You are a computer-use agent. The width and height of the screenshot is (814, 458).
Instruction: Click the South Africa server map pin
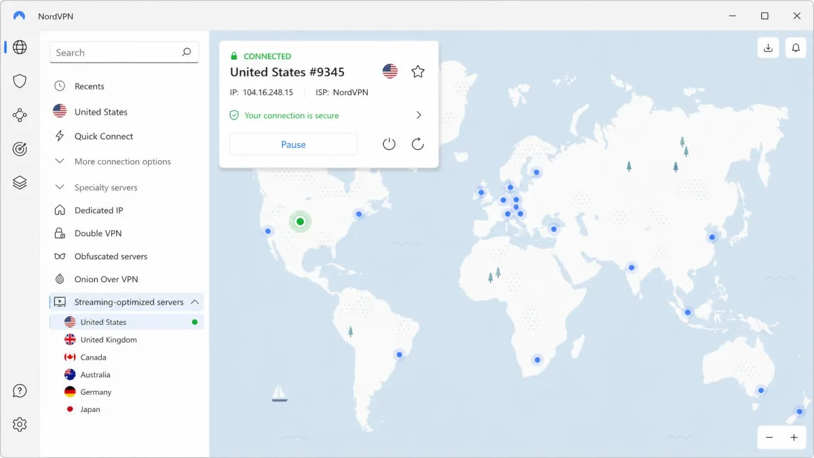[537, 360]
